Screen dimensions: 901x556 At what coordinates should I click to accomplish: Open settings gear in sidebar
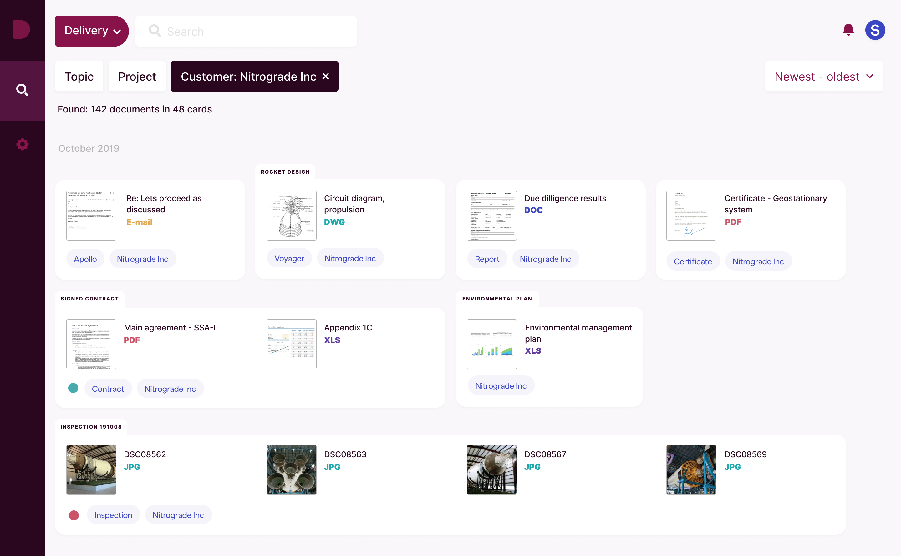22,144
